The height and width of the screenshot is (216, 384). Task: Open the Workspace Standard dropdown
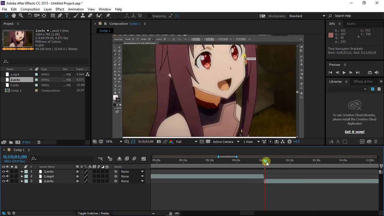[307, 16]
